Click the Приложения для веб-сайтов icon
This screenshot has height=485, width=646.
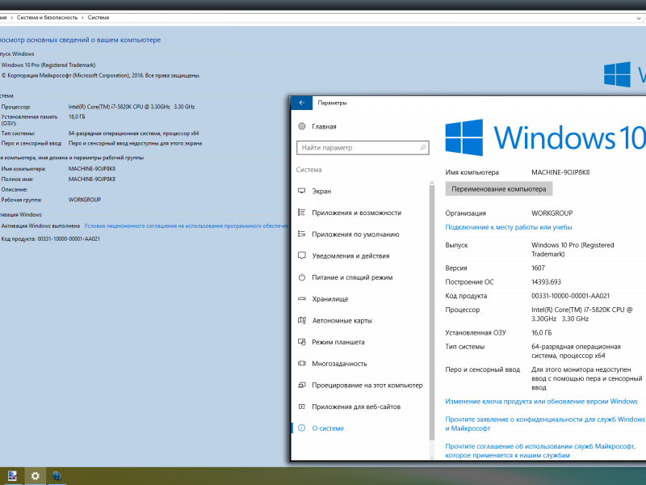(301, 407)
